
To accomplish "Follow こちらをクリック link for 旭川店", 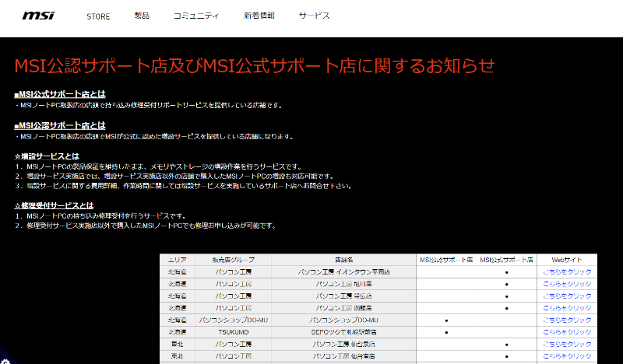I will point(567,284).
